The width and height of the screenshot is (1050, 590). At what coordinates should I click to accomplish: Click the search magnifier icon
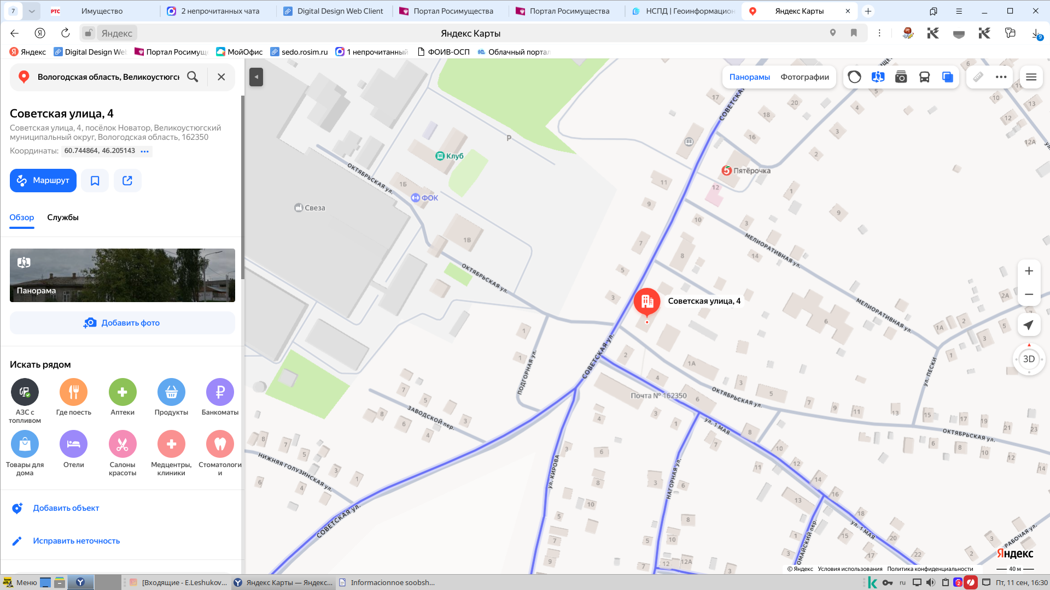click(192, 77)
